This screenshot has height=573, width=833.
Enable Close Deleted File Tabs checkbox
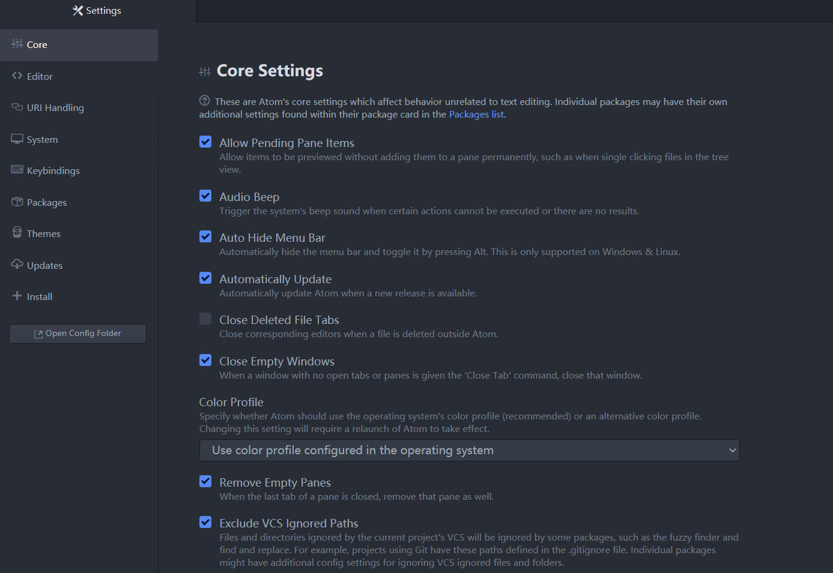click(x=205, y=319)
